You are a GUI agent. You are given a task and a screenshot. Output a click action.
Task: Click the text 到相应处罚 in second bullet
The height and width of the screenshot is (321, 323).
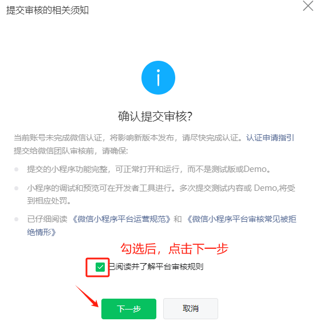coord(47,201)
